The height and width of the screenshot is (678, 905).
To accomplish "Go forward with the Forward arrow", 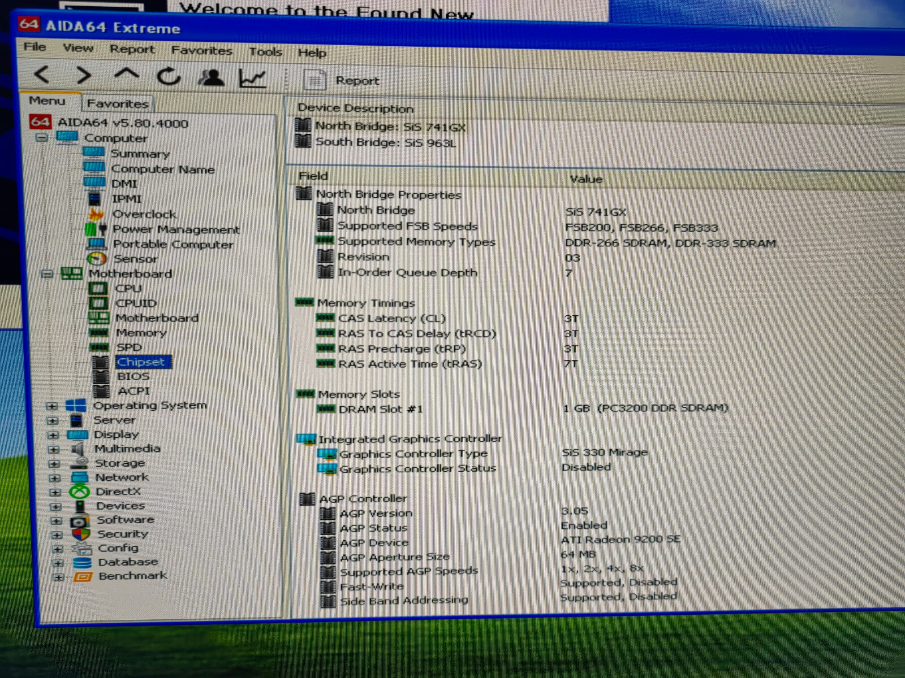I will coord(84,75).
